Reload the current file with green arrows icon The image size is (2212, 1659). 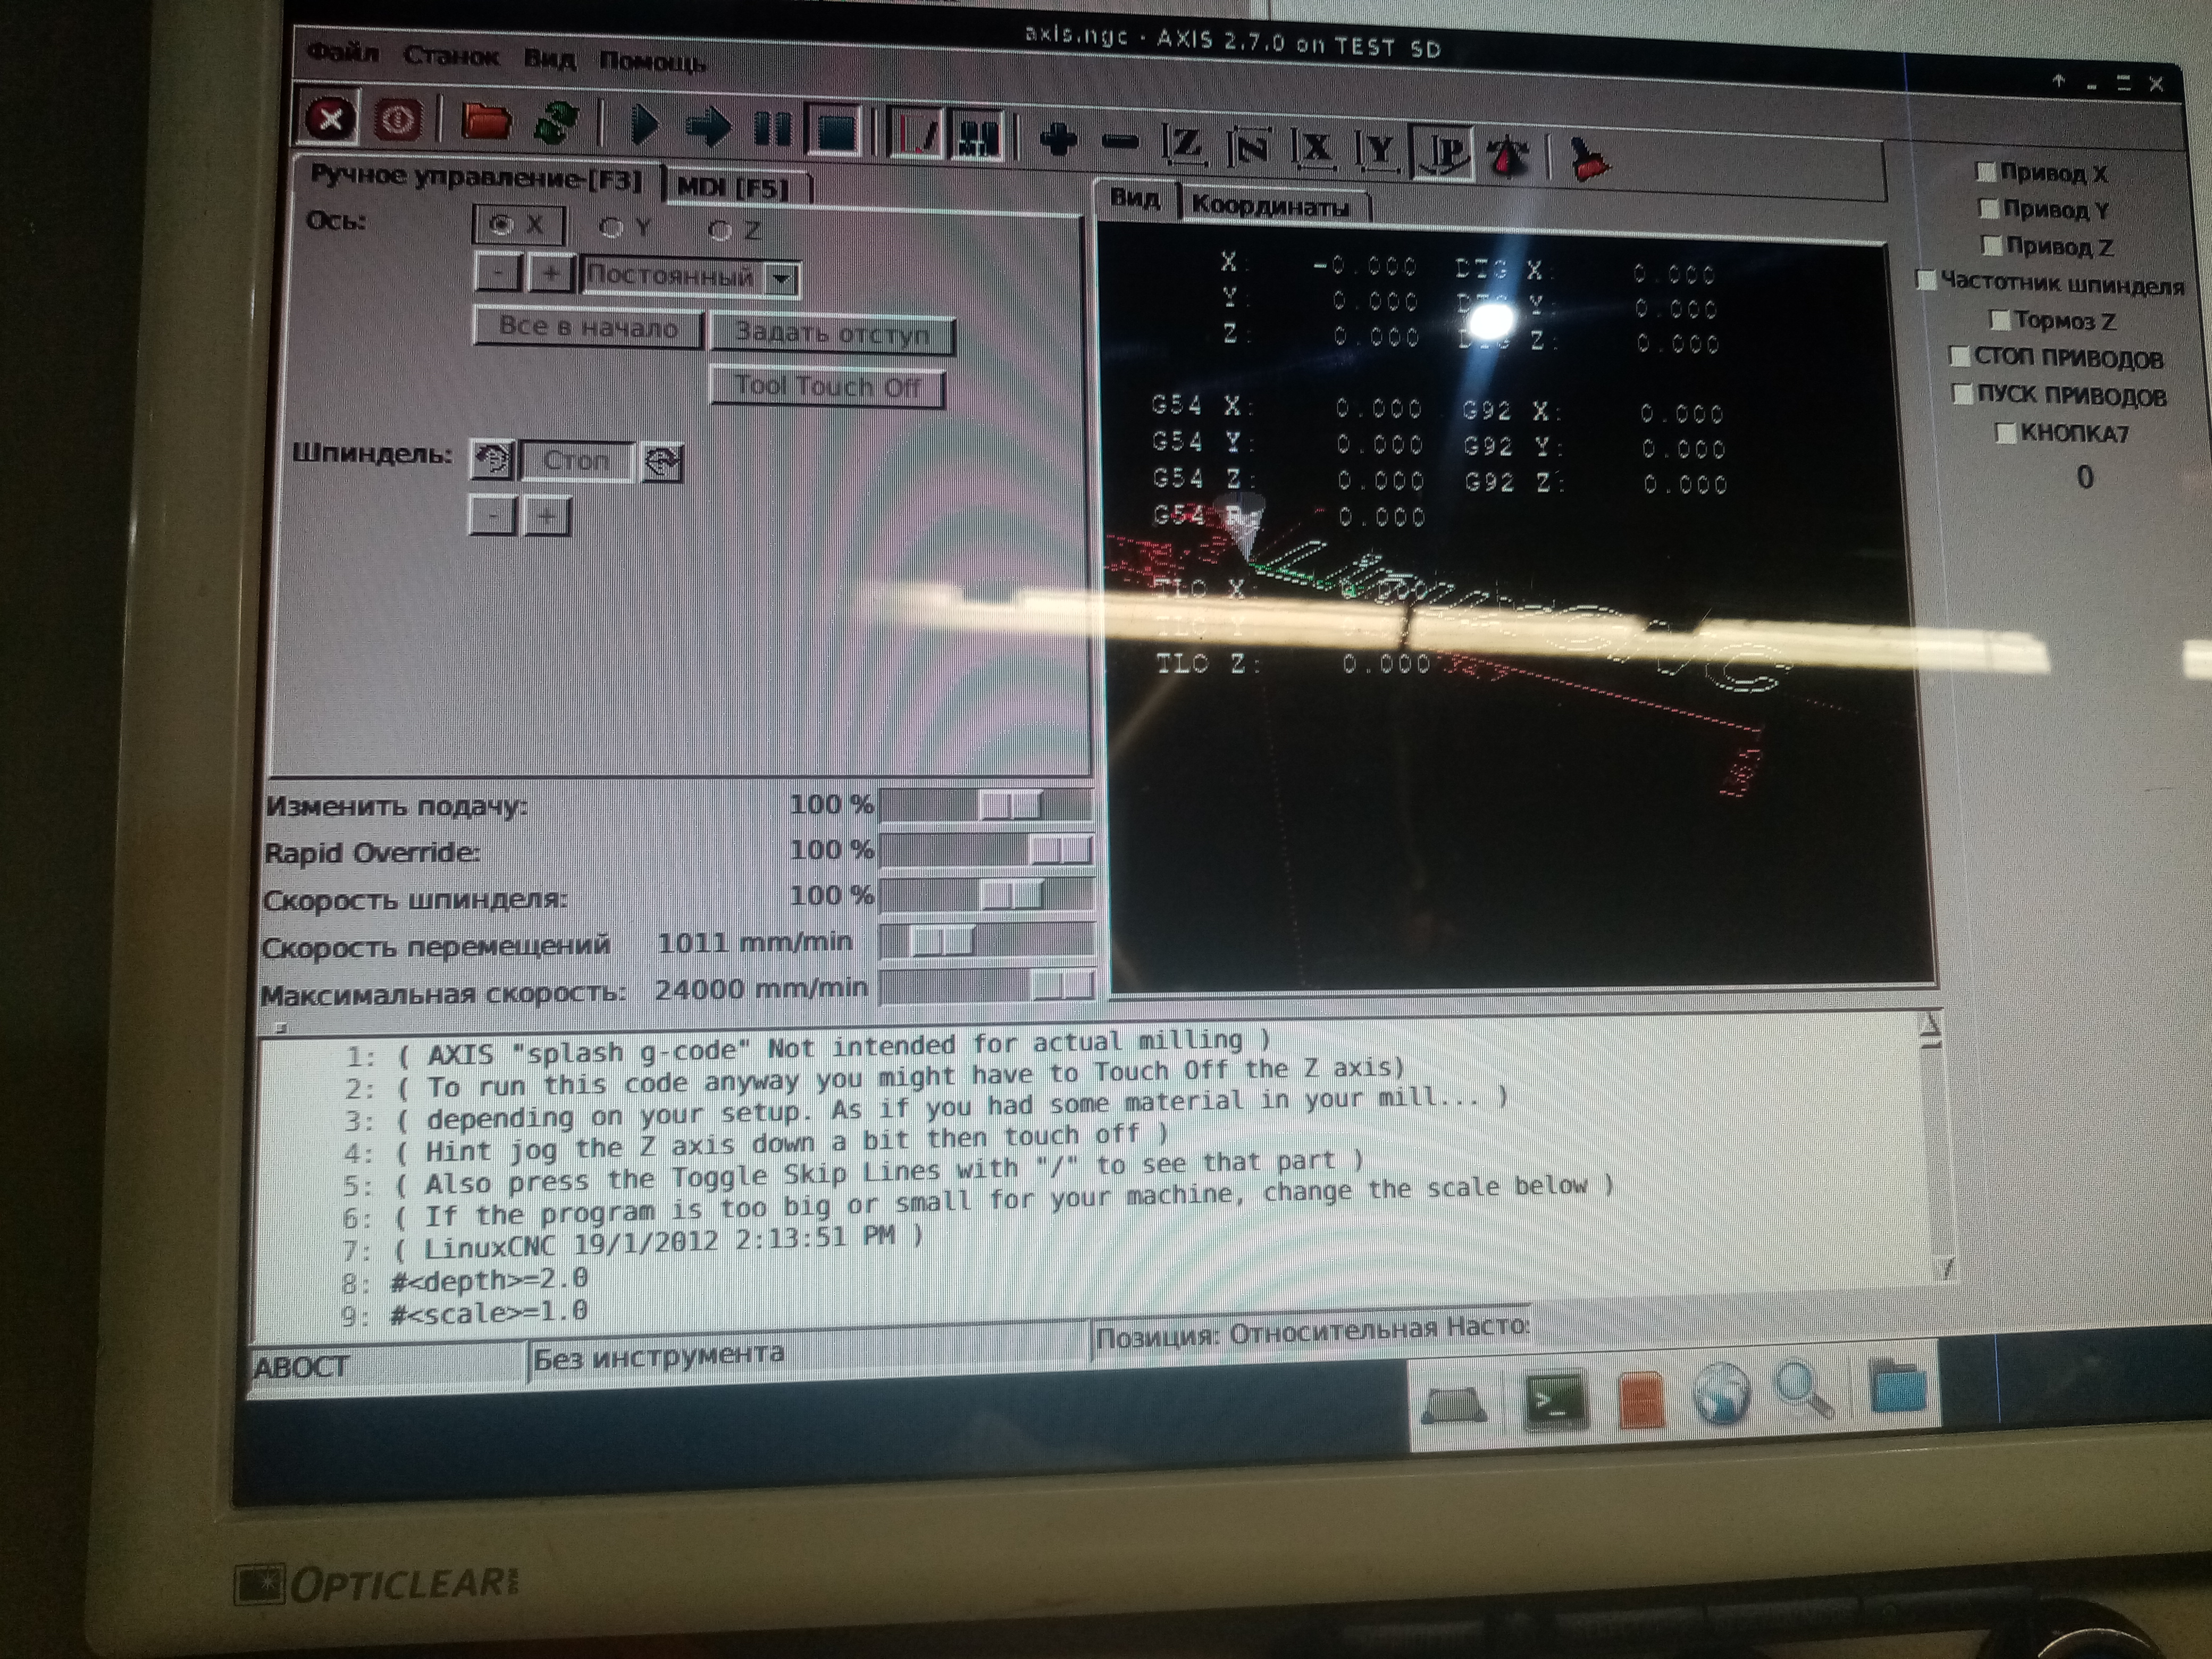point(556,124)
